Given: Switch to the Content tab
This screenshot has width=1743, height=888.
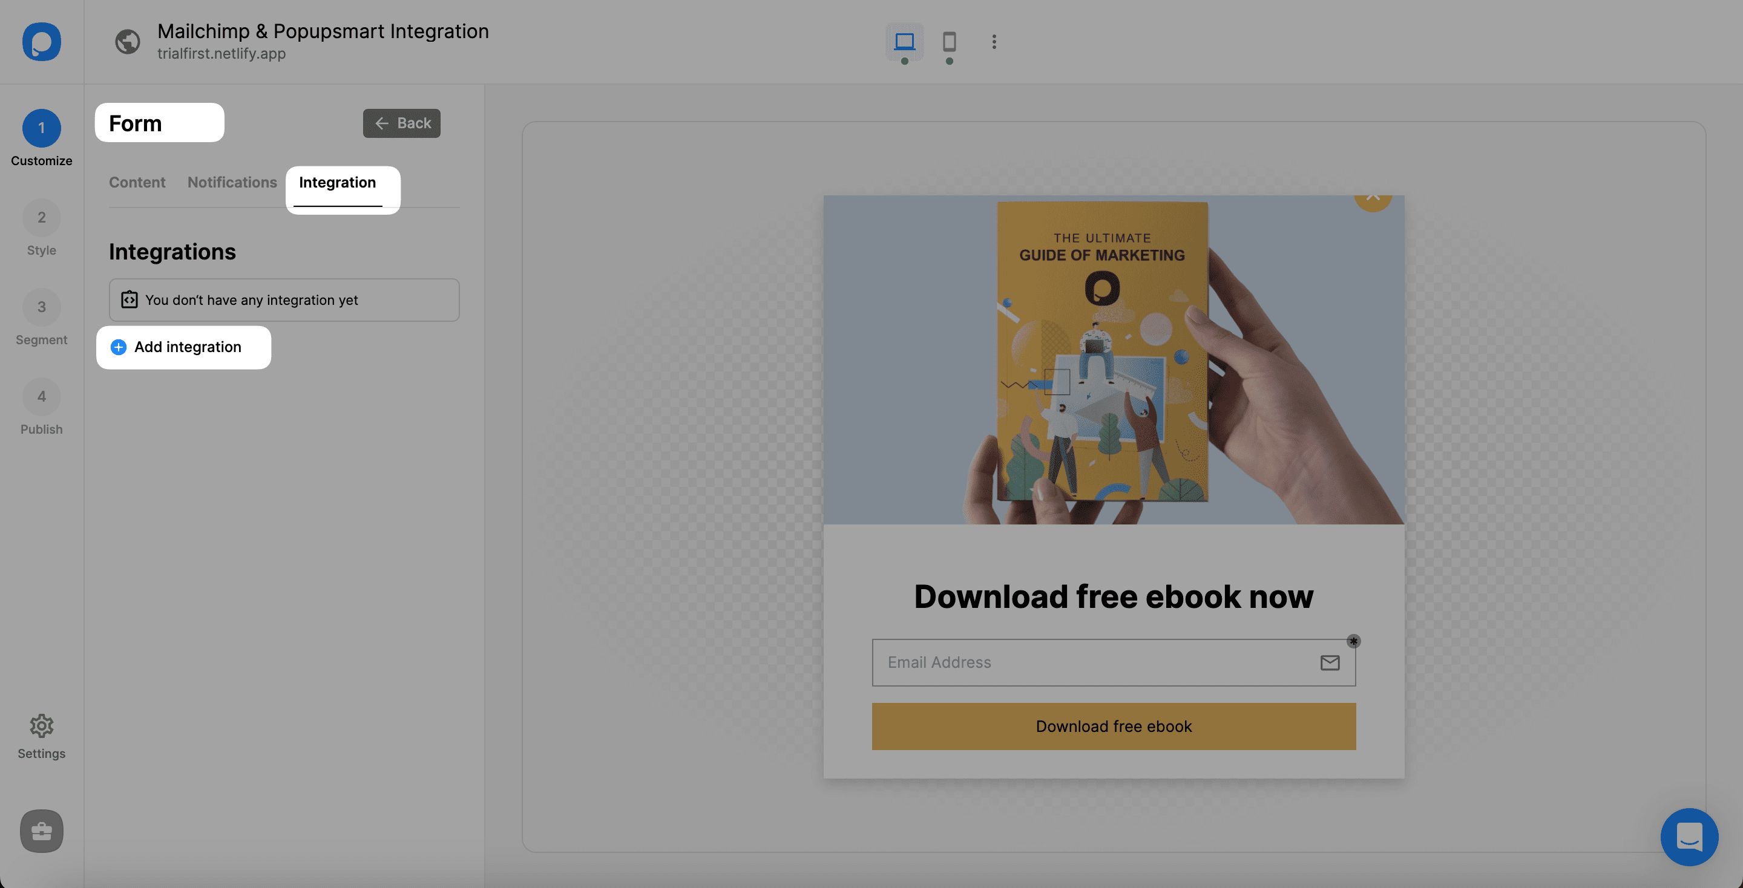Looking at the screenshot, I should (137, 182).
